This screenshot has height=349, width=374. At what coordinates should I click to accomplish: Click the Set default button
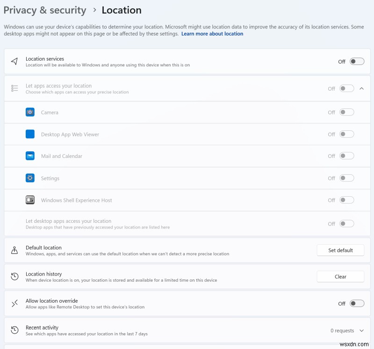point(340,250)
